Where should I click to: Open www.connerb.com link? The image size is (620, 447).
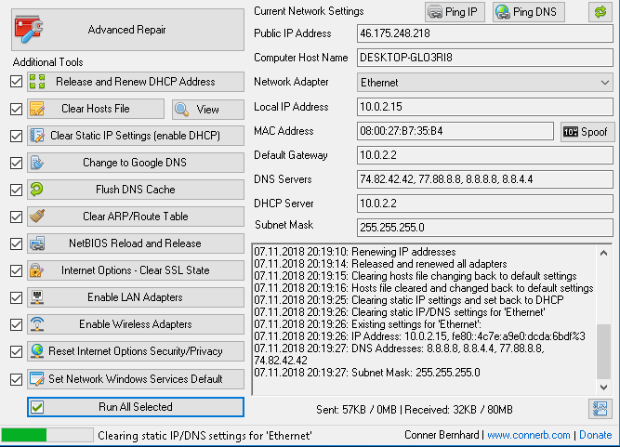[x=528, y=435]
